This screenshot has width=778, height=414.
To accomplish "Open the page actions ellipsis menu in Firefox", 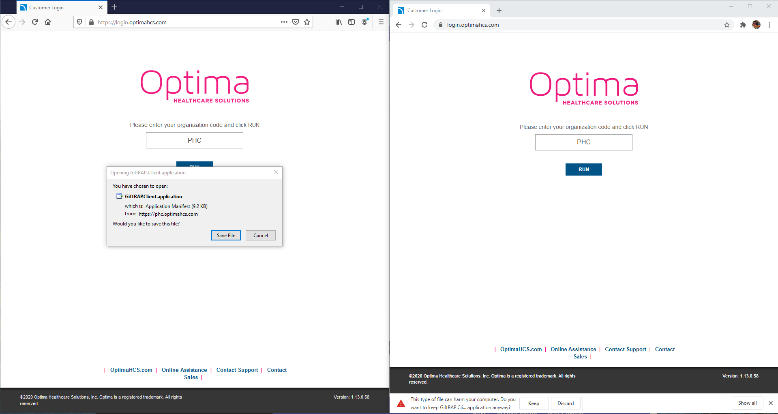I will pos(284,22).
